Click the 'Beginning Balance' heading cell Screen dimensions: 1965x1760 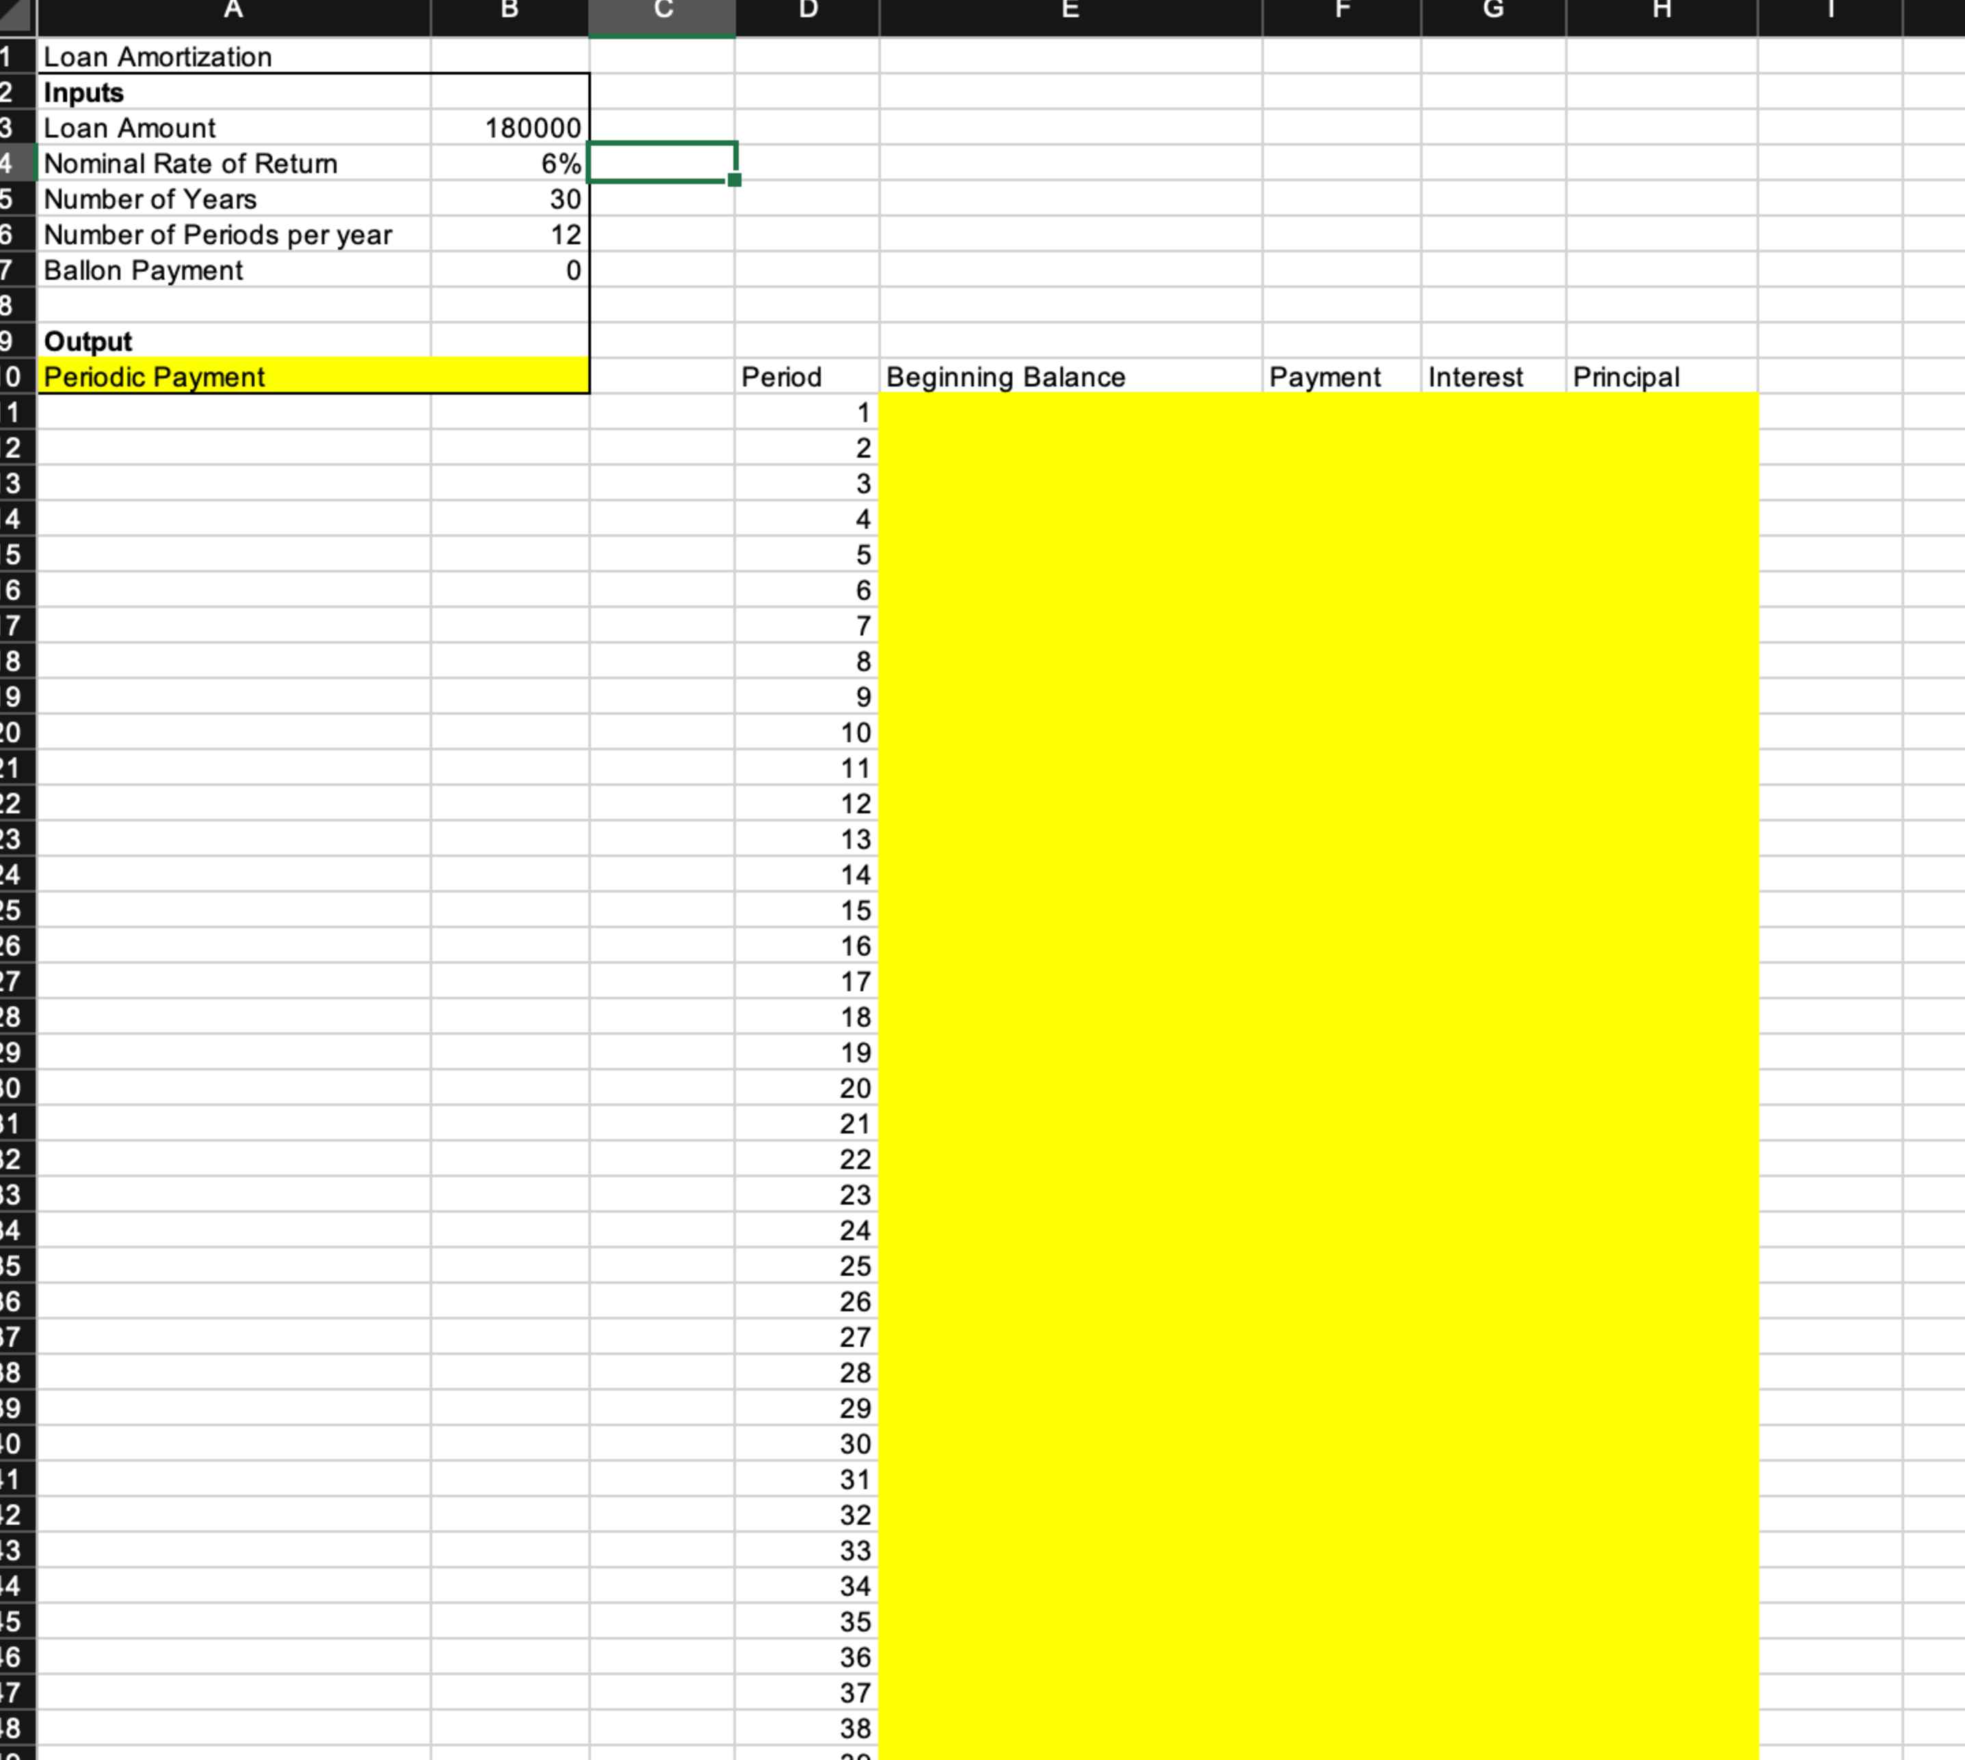point(1070,377)
